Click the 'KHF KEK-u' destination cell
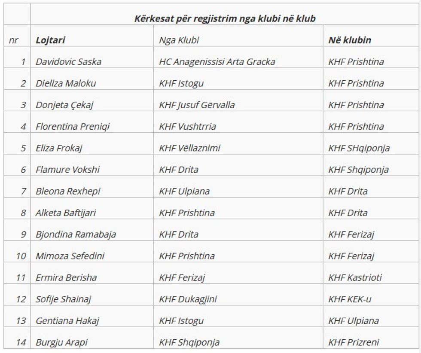Viewport: 421px width, 353px height. [x=350, y=299]
